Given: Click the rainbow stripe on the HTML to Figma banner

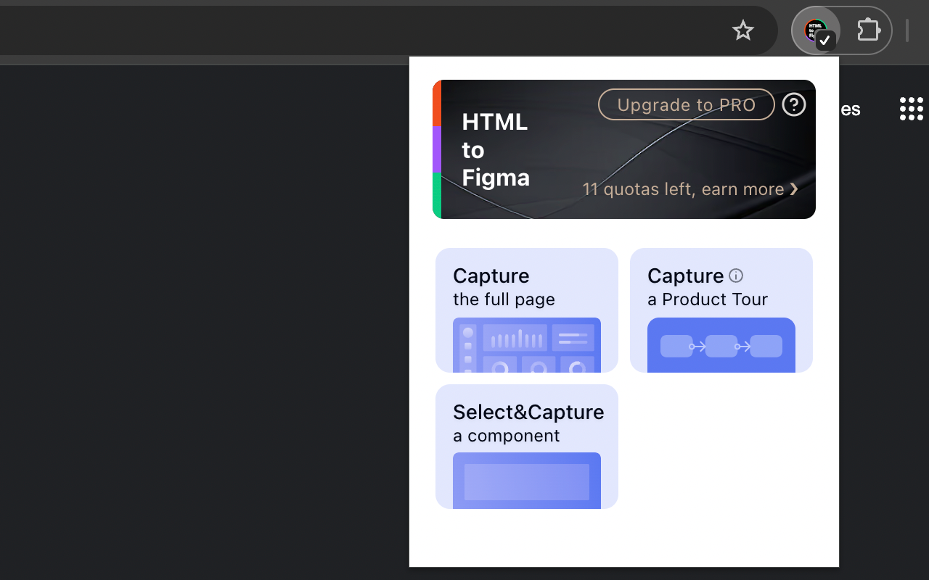Looking at the screenshot, I should pyautogui.click(x=438, y=149).
